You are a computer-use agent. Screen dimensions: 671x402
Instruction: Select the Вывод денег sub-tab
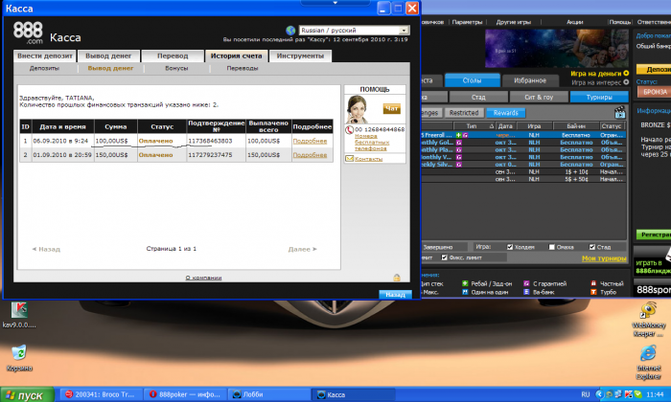point(110,68)
